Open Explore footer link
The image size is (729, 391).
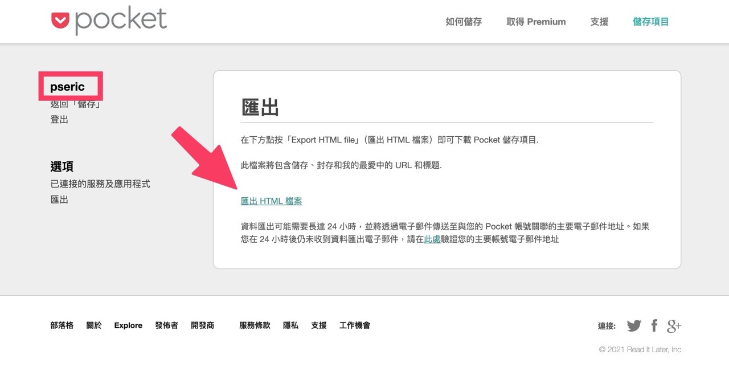[128, 325]
